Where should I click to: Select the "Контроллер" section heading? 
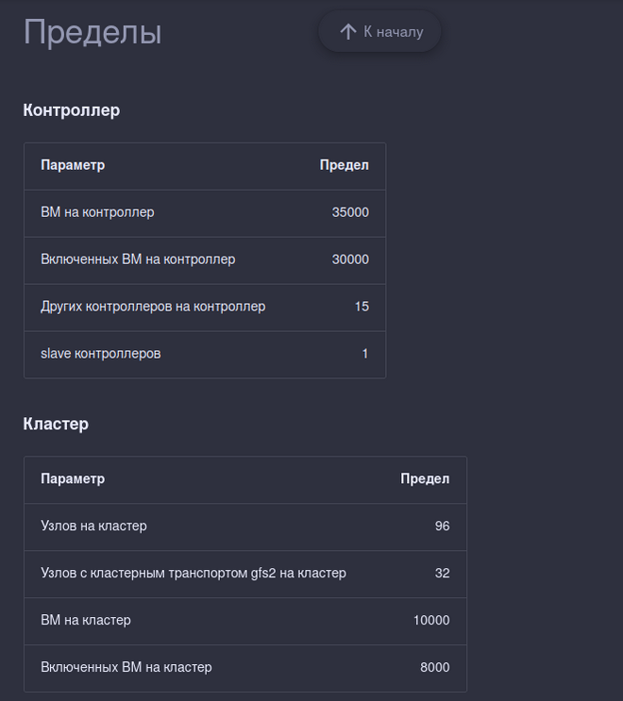(72, 110)
